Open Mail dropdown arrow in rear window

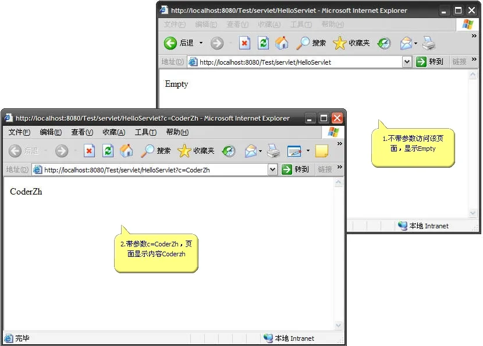pos(416,43)
